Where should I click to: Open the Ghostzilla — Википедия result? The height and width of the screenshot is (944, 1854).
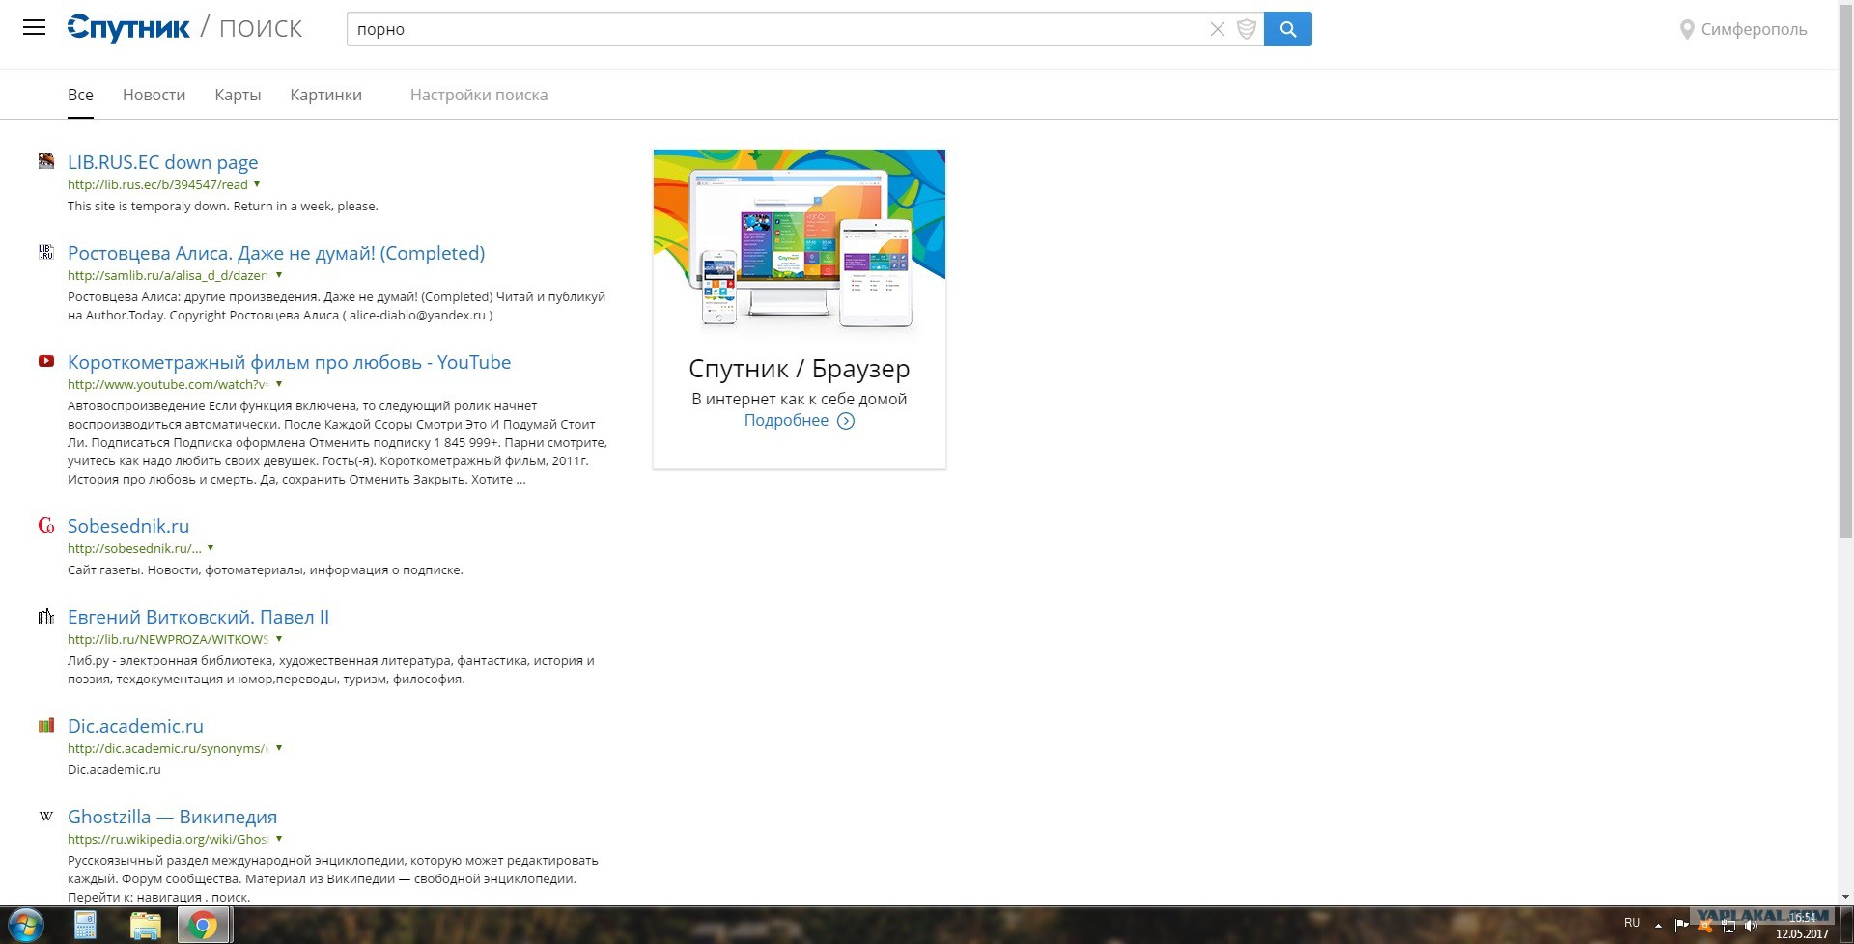(172, 817)
